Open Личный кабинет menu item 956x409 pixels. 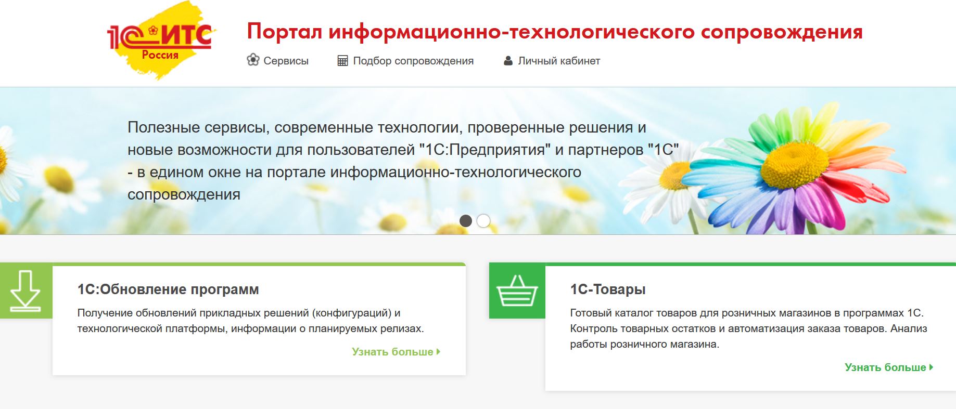pyautogui.click(x=559, y=61)
